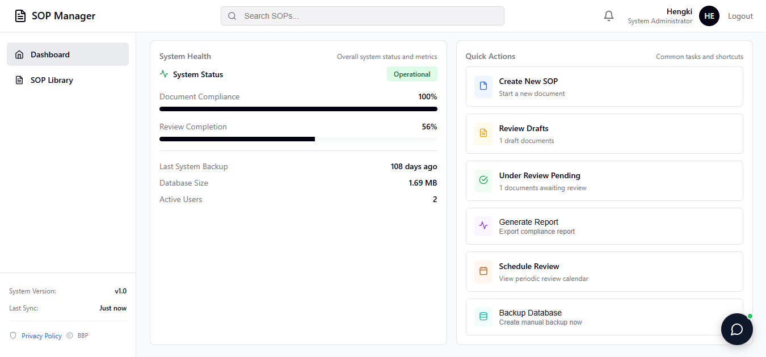Click the Create New SOP card
The image size is (766, 357).
[604, 86]
